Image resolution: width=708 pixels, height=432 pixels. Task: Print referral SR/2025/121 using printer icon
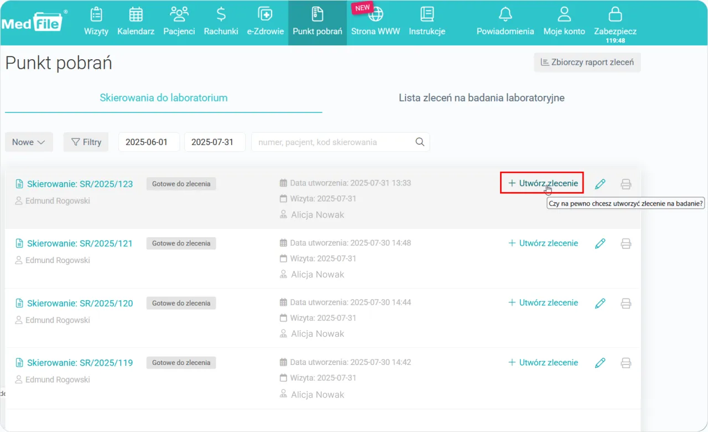pos(626,243)
